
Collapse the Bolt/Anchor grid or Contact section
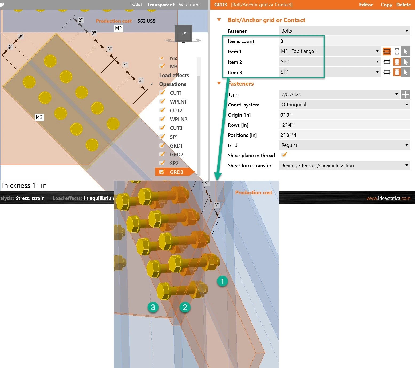219,20
